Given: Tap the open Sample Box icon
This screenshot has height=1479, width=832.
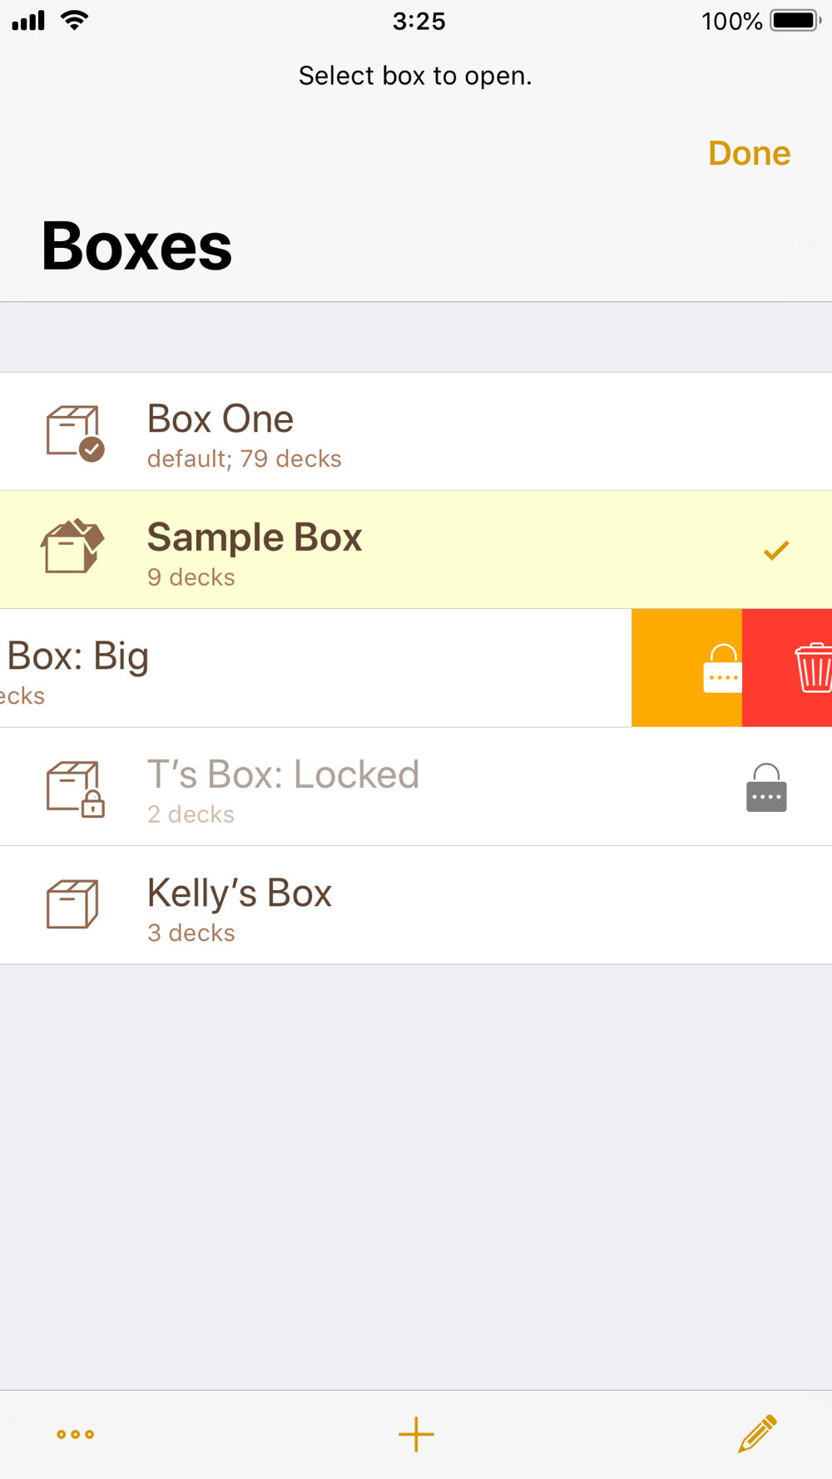Looking at the screenshot, I should click(72, 547).
